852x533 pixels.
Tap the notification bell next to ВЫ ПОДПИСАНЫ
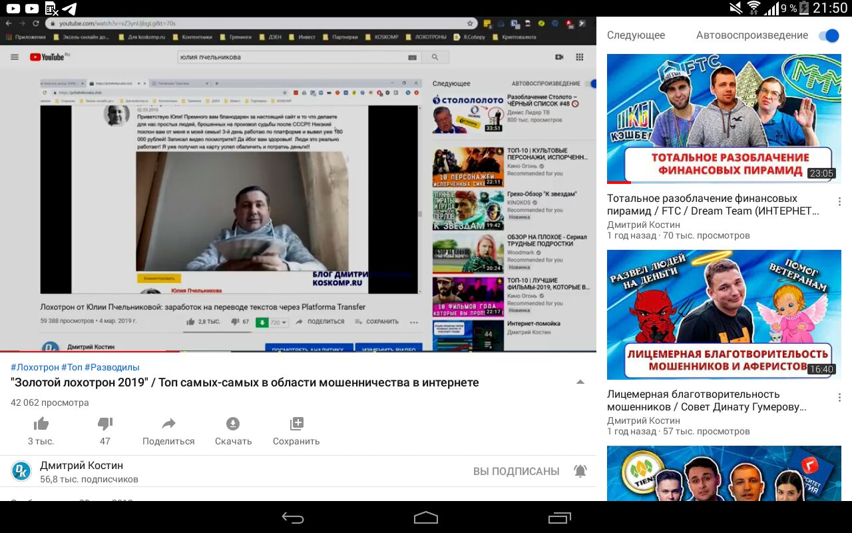coord(580,471)
